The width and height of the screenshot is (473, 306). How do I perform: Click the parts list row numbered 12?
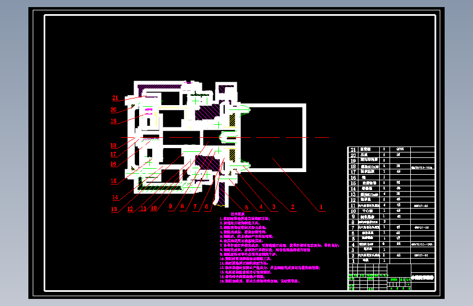click(x=391, y=200)
